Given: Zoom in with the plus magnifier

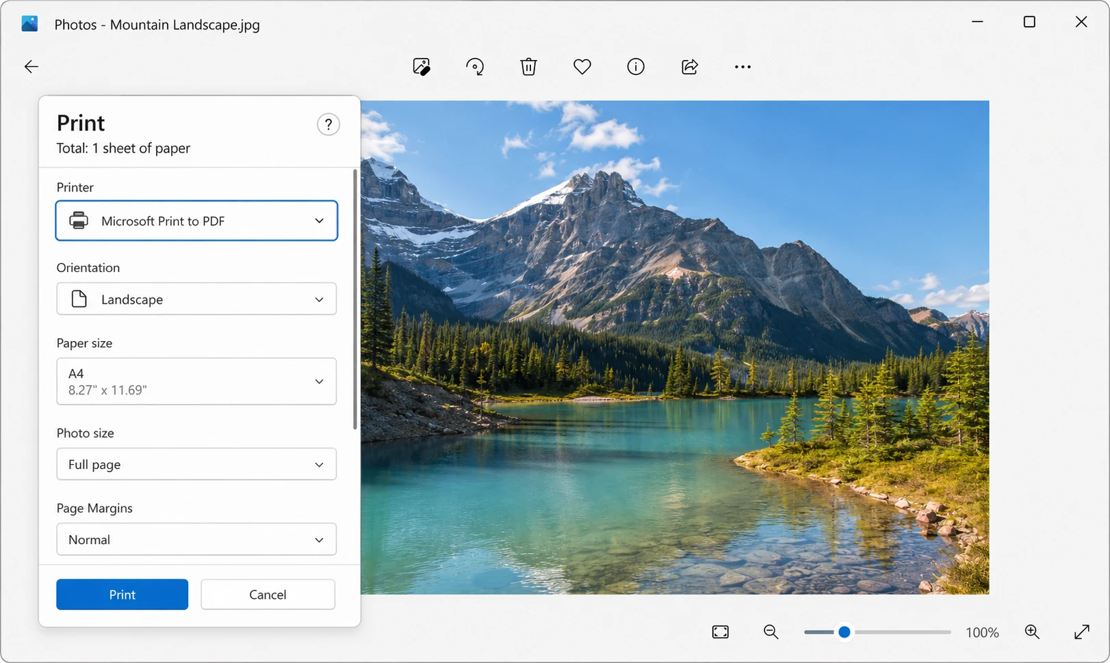Looking at the screenshot, I should coord(1032,632).
